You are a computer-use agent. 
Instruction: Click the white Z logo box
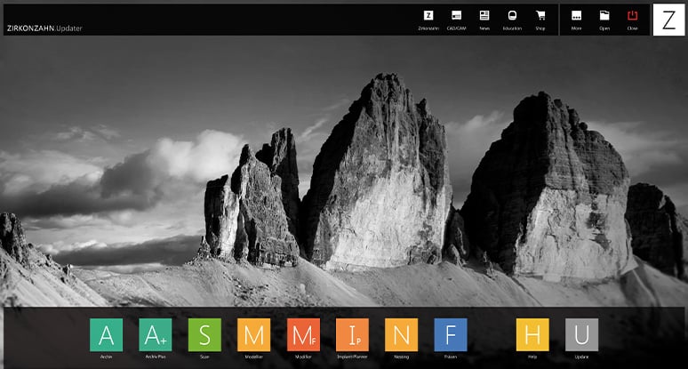tap(668, 20)
